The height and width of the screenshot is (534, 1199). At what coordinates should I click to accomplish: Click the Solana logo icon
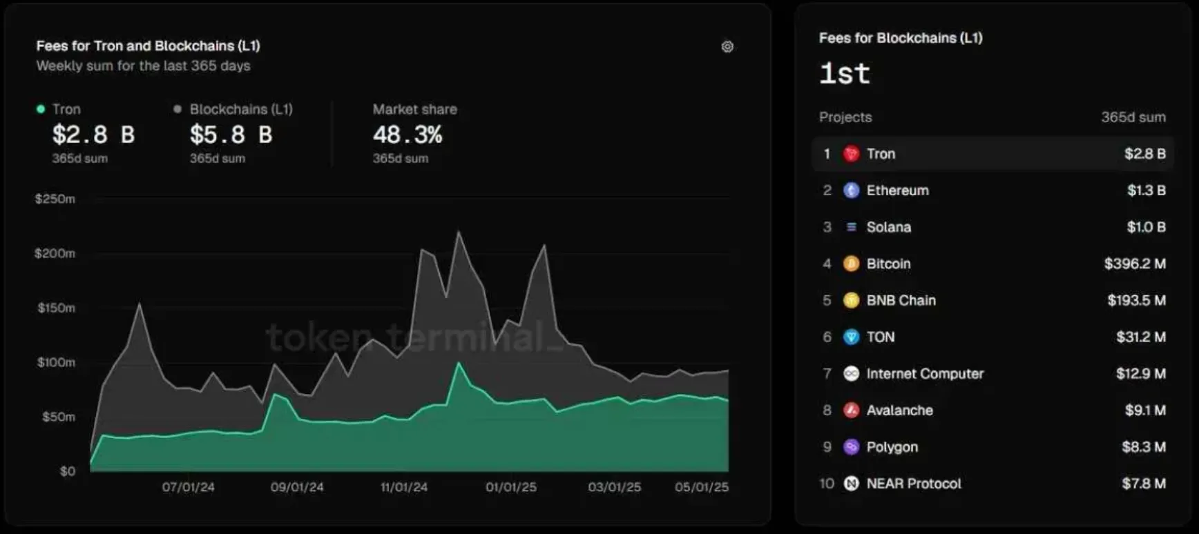(852, 227)
